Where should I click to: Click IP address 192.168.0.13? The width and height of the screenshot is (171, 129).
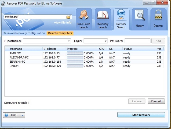coord(52,53)
